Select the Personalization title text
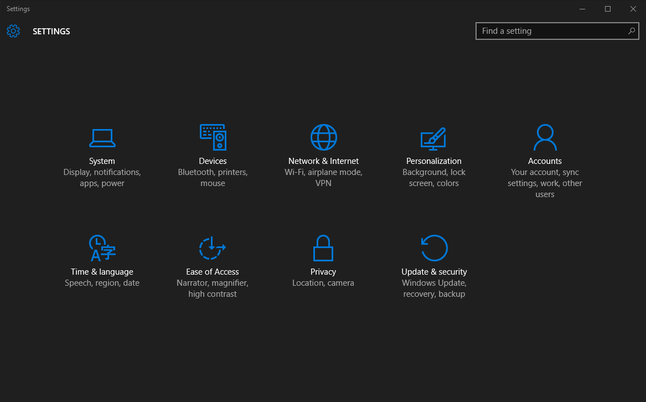This screenshot has height=402, width=646. pyautogui.click(x=434, y=161)
